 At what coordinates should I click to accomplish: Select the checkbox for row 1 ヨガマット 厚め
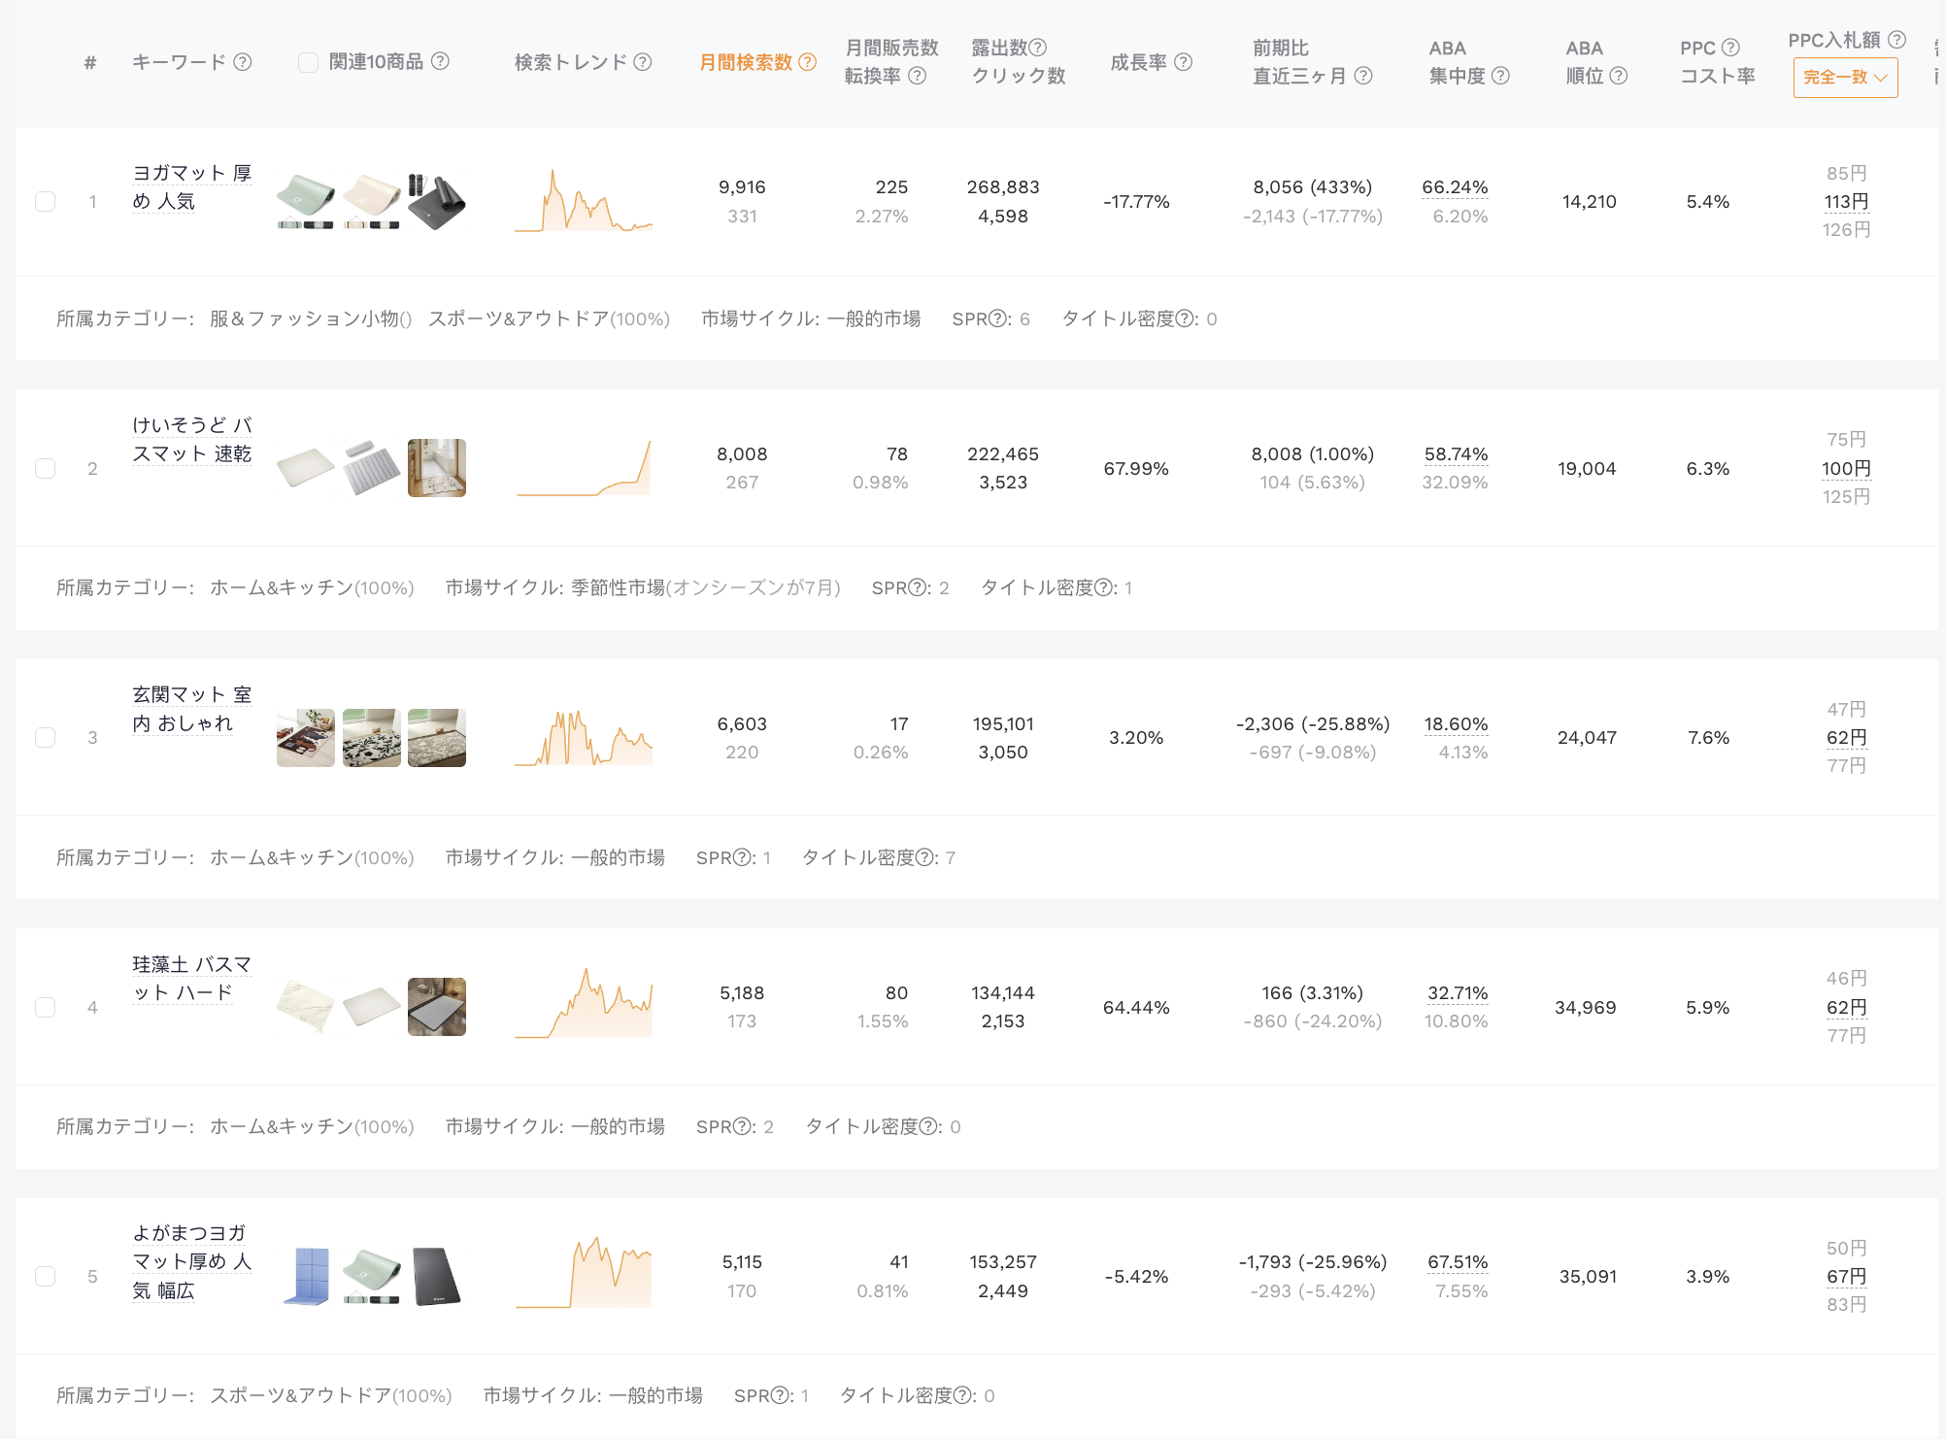[45, 201]
